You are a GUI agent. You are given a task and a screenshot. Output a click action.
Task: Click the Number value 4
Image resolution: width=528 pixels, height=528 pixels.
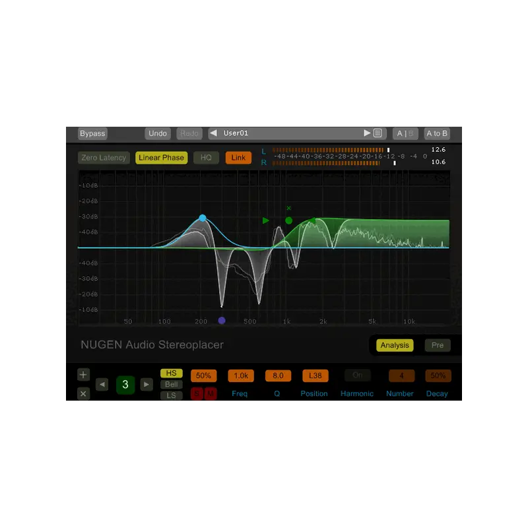[401, 376]
